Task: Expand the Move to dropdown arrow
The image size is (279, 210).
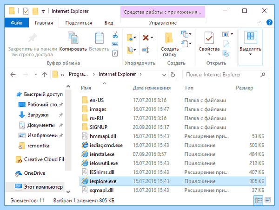Action: [135, 38]
